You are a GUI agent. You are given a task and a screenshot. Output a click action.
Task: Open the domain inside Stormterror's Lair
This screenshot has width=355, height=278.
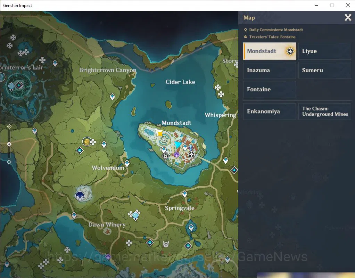coord(19,85)
